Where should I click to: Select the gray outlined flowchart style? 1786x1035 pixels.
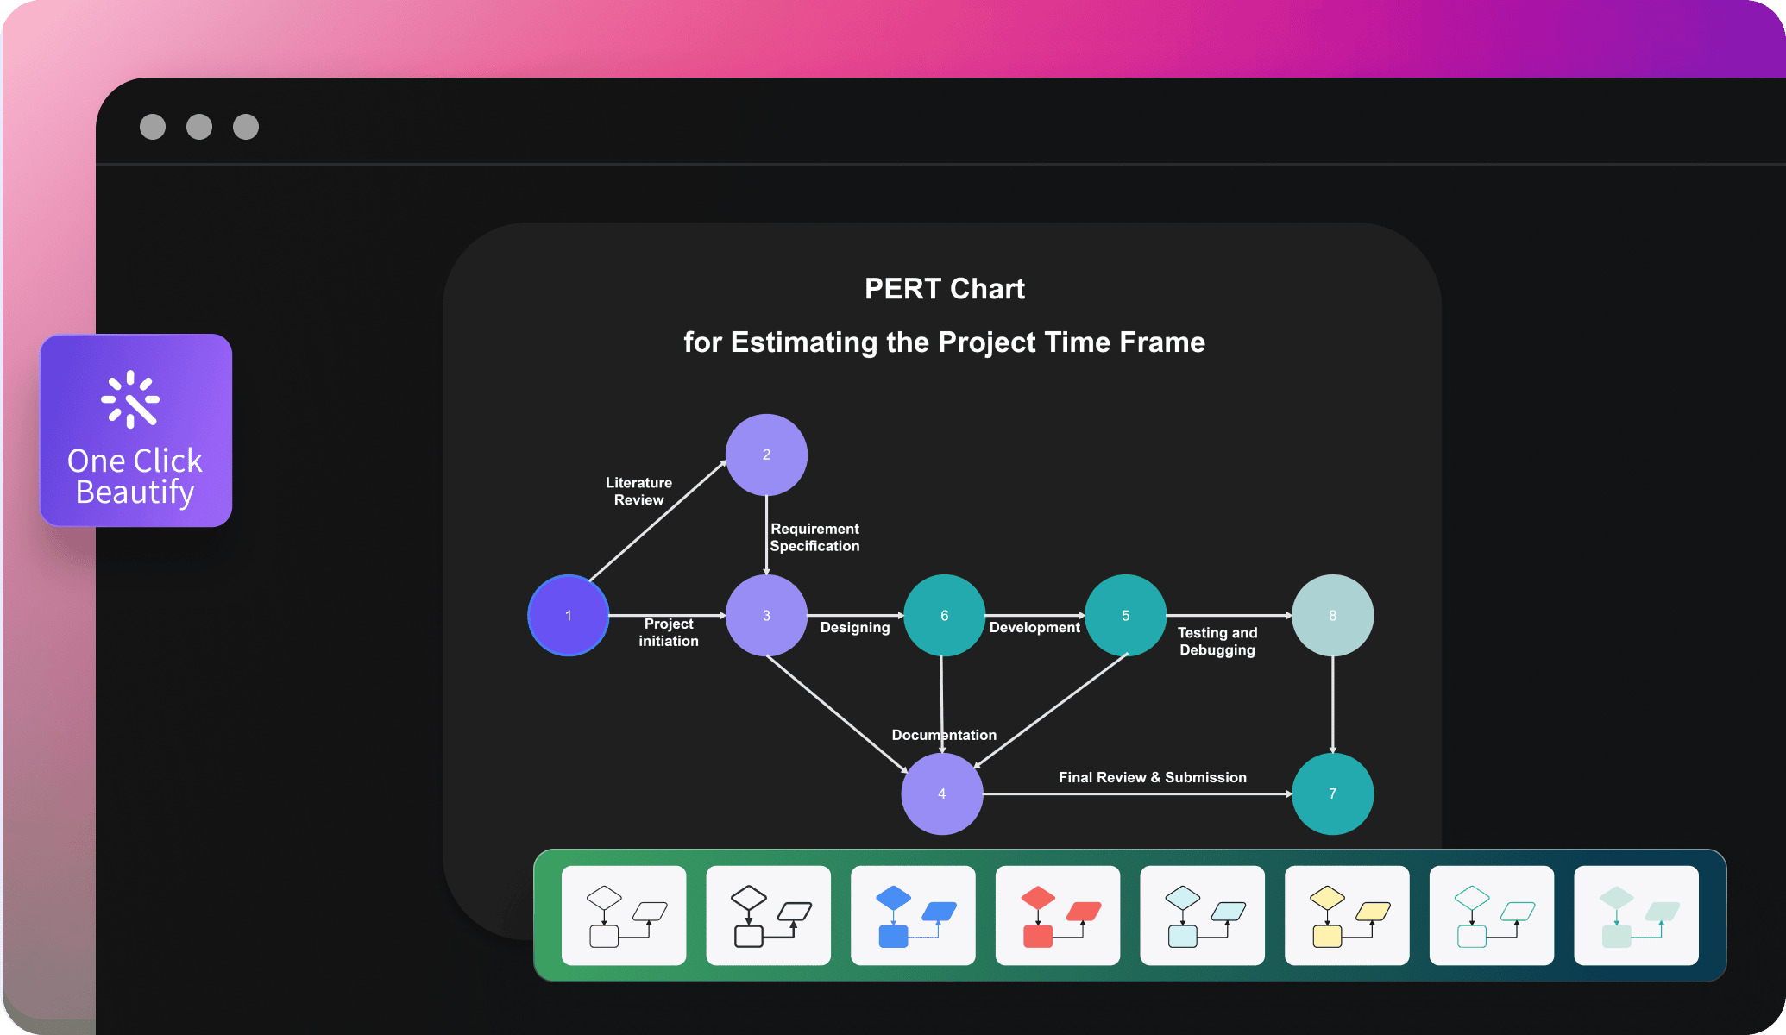(622, 924)
